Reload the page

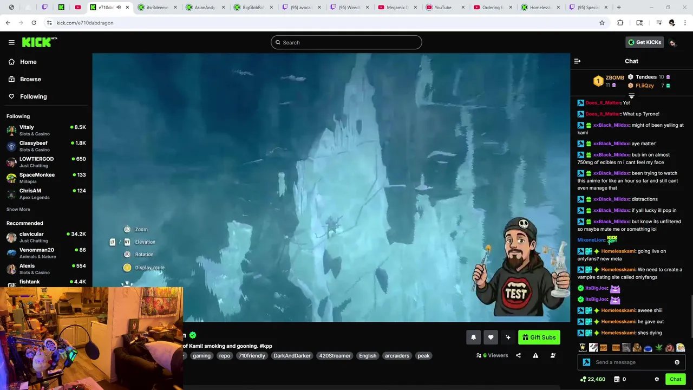[34, 23]
